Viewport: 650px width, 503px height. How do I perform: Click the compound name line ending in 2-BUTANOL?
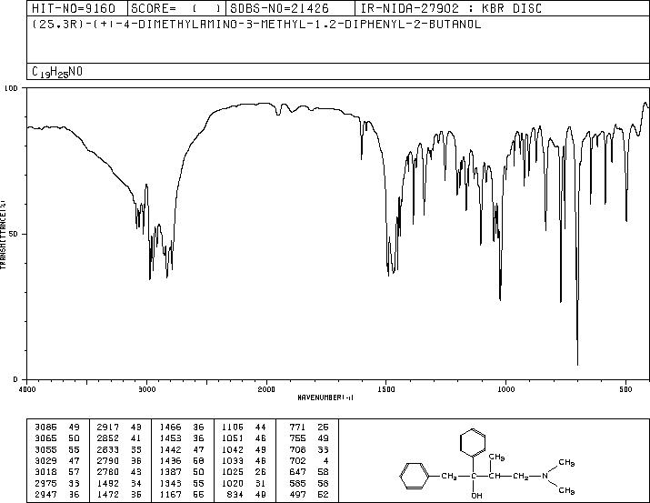tap(256, 24)
